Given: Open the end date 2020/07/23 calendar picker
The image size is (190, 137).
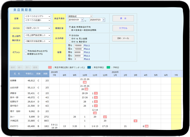Looking at the screenshot, I should (104, 20).
